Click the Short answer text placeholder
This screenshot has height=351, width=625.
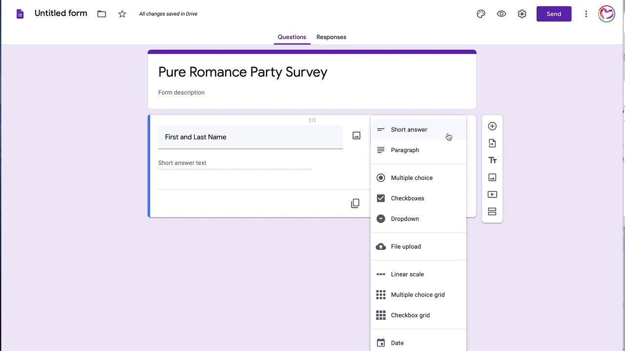point(182,163)
